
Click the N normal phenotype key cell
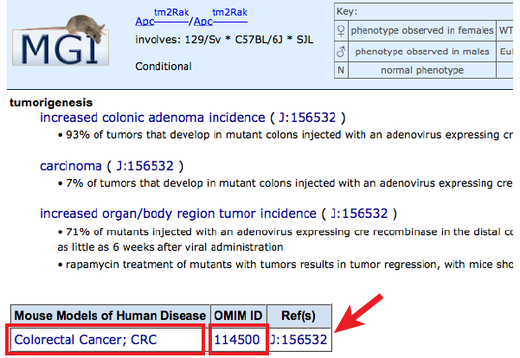[x=341, y=70]
